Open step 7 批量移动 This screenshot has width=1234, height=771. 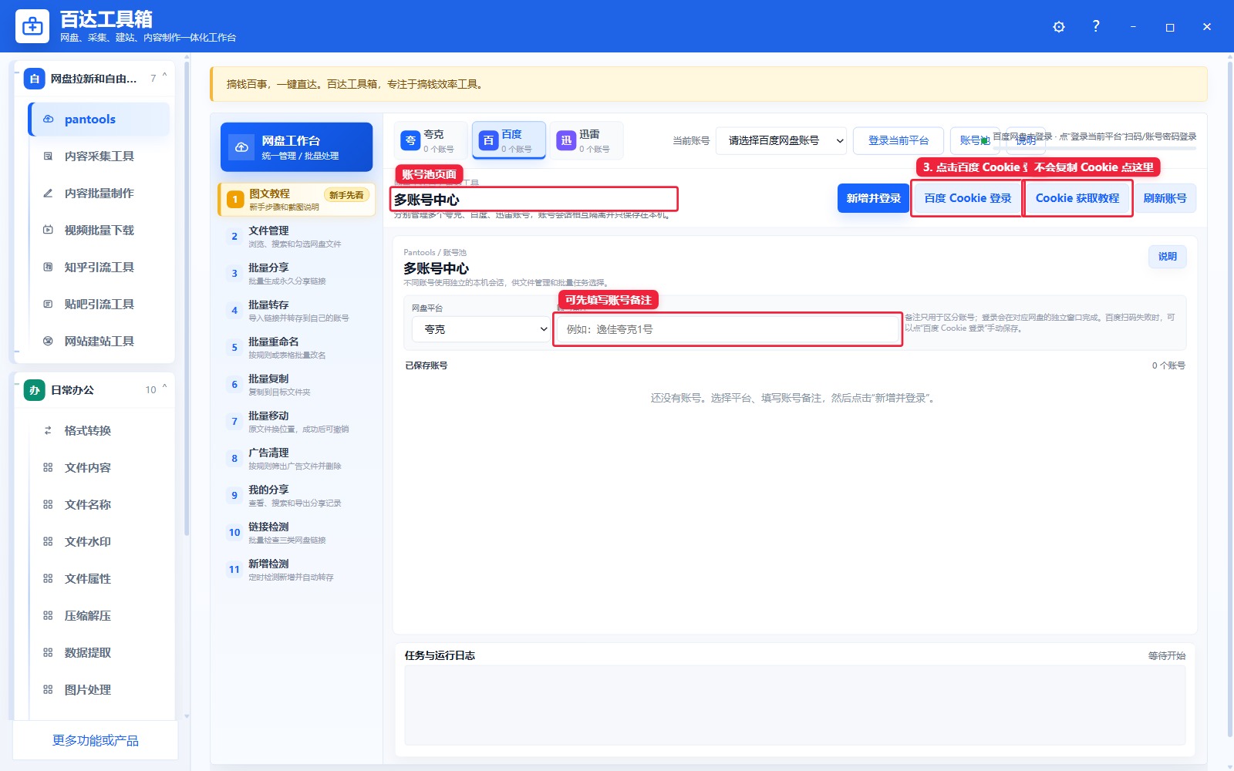pyautogui.click(x=297, y=422)
